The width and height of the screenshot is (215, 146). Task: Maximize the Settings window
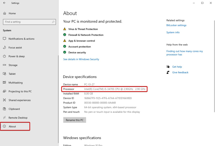[202, 3]
